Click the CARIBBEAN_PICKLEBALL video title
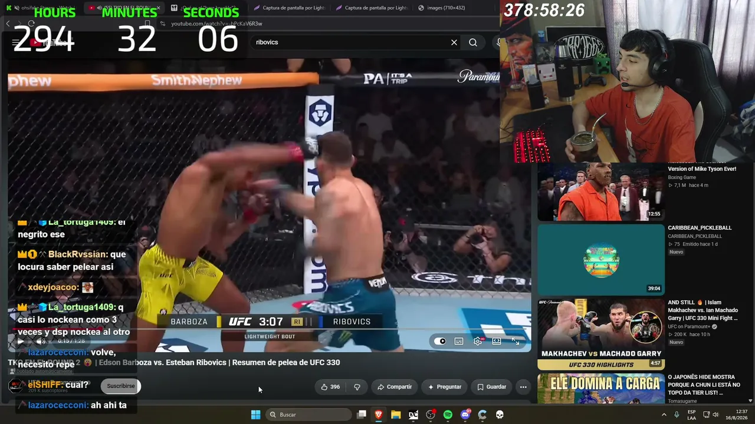Screen dimensions: 755x424 700,228
